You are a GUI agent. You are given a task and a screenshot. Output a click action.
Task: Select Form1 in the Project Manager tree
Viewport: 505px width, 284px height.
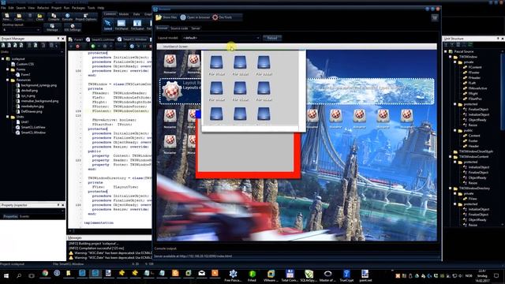coord(25,74)
